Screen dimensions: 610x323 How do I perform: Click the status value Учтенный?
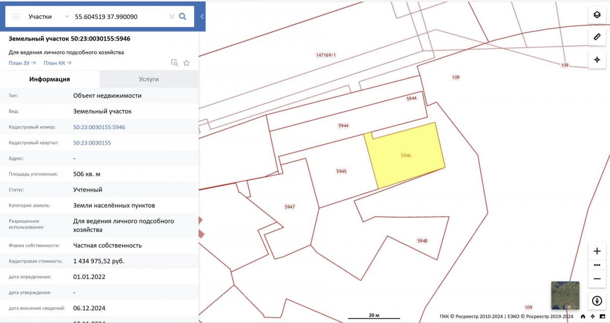tap(88, 190)
